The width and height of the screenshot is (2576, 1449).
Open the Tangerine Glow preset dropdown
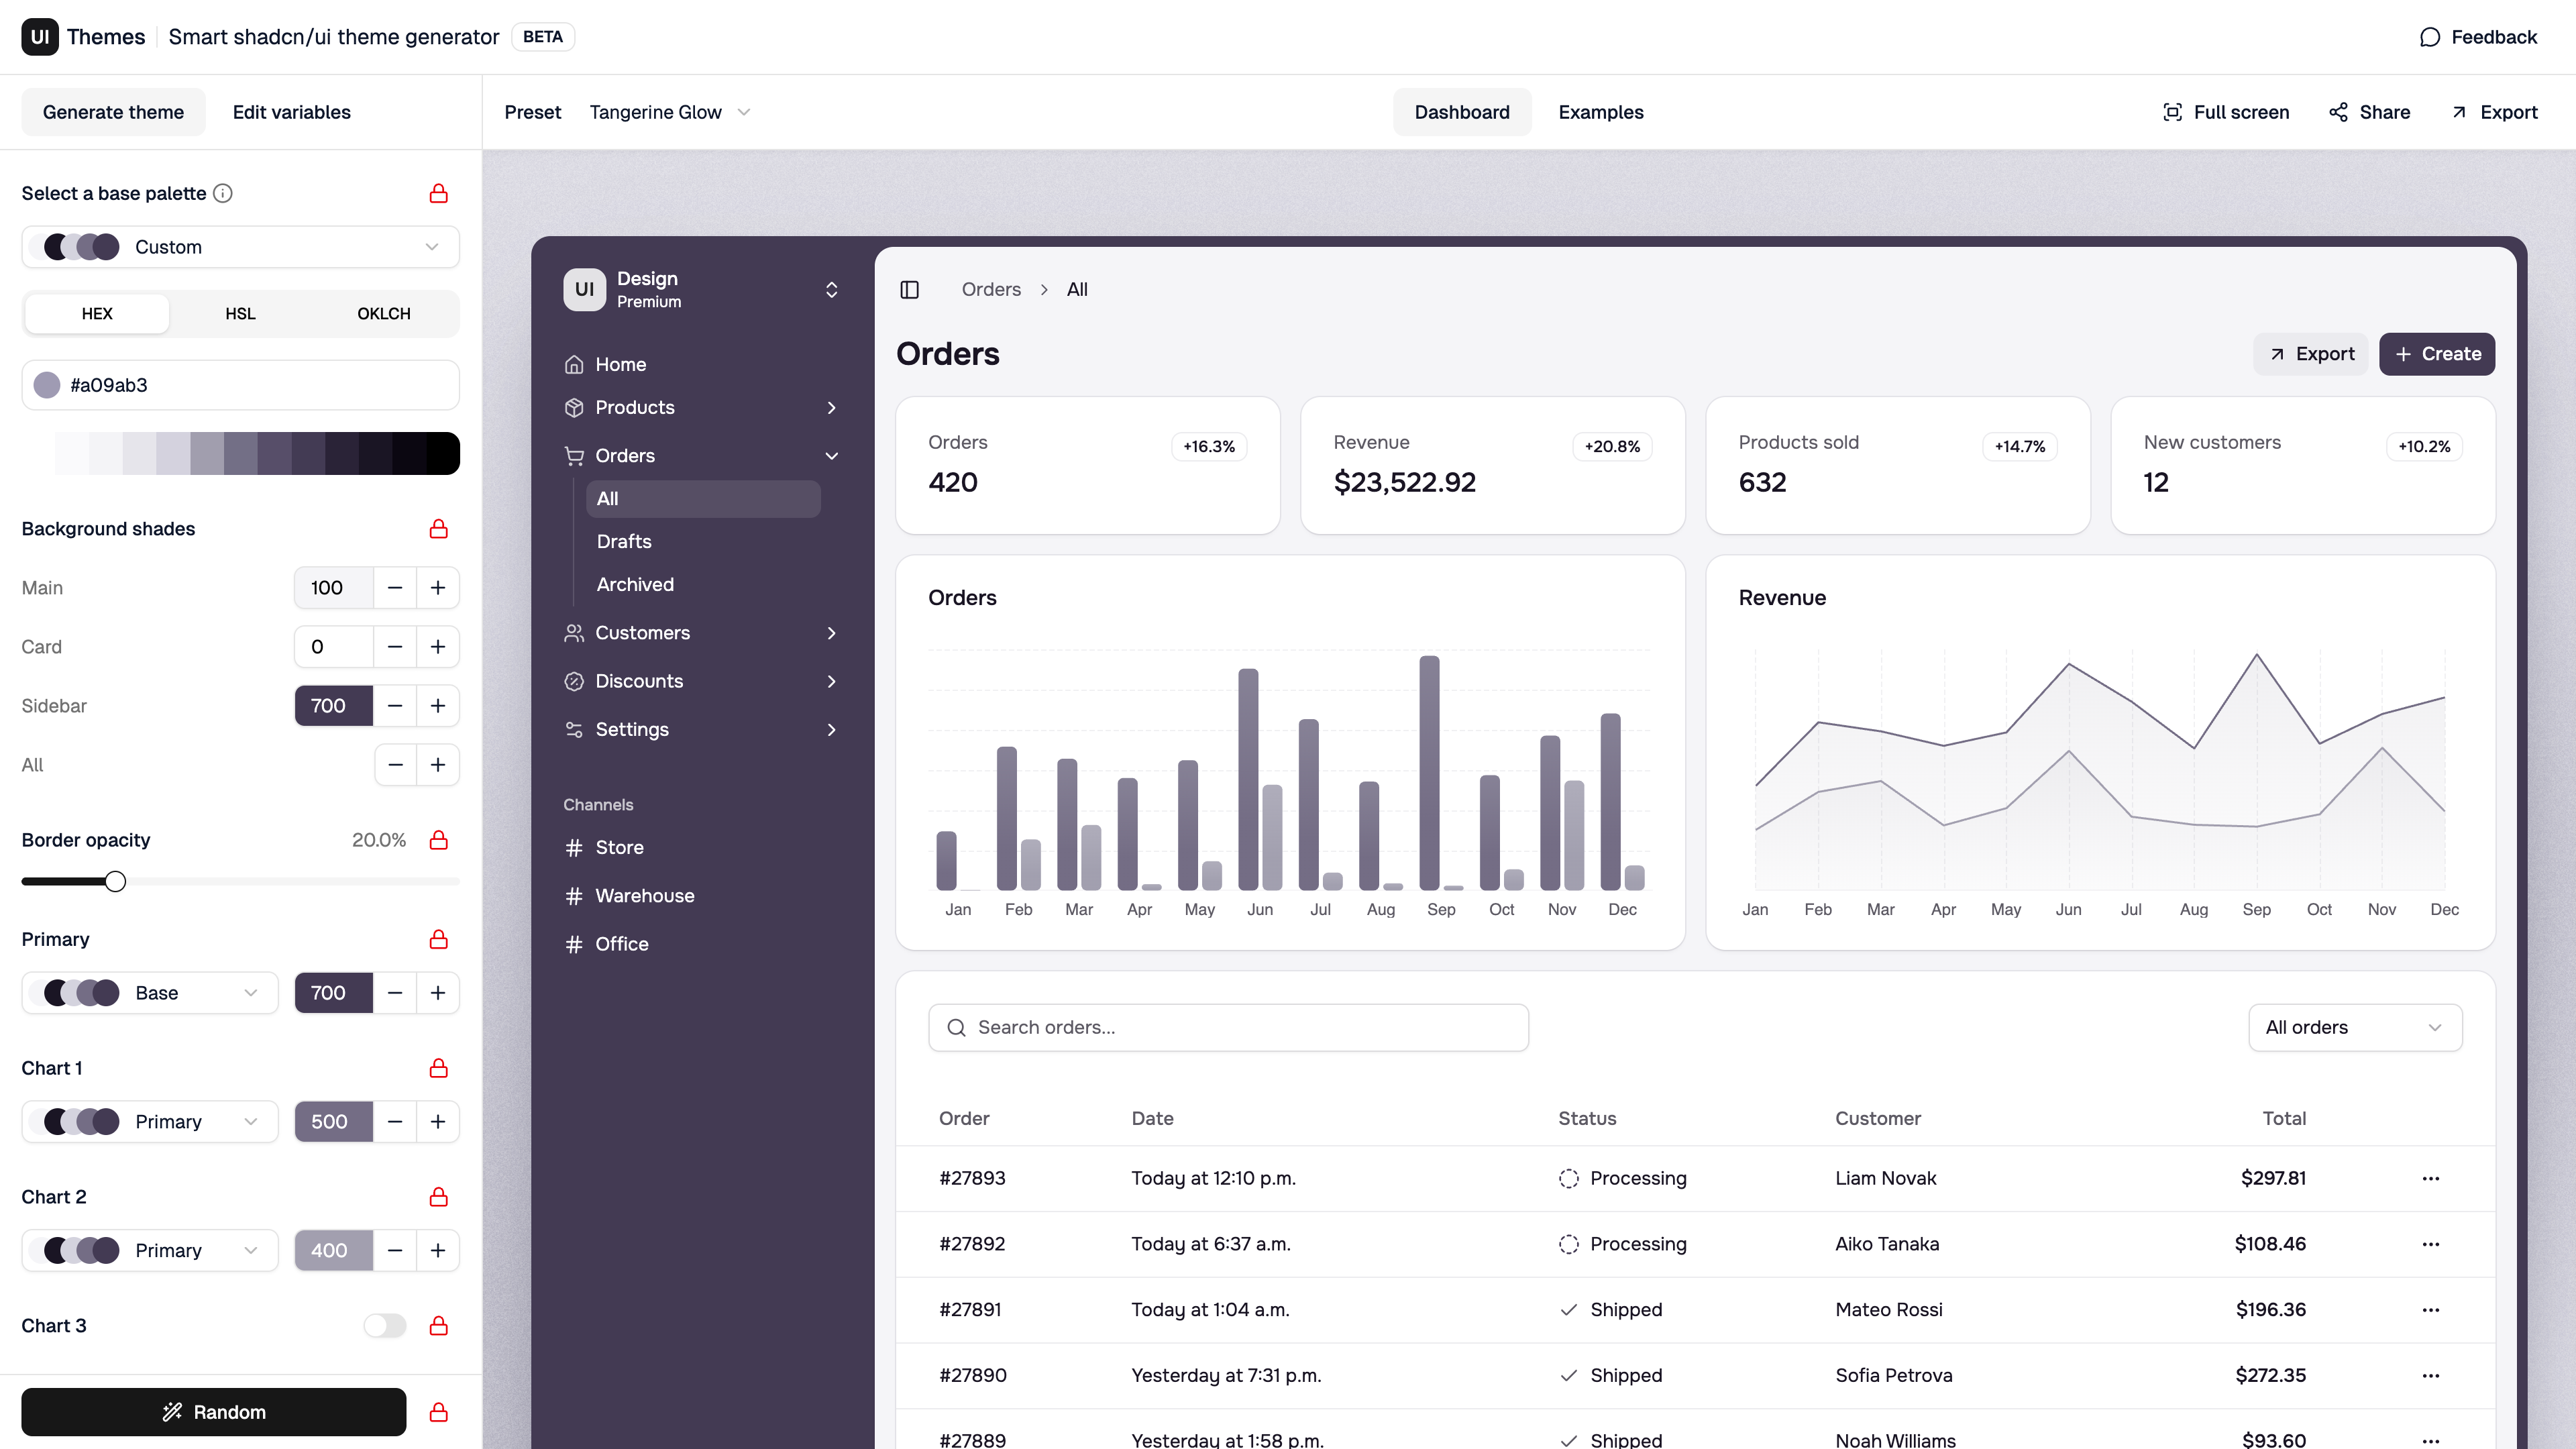(668, 112)
